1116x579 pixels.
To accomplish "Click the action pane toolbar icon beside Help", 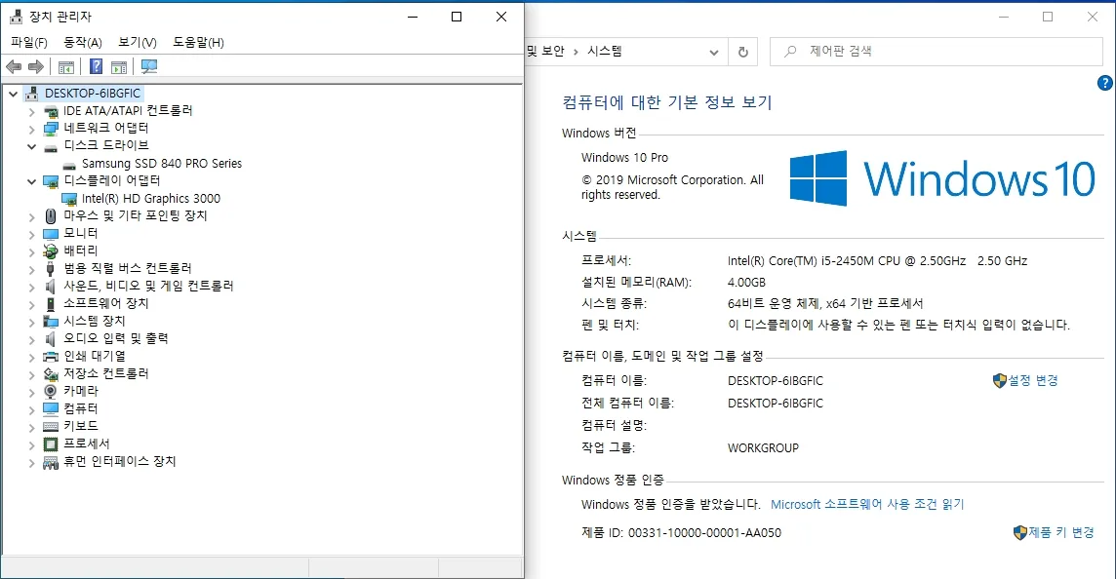I will click(119, 67).
